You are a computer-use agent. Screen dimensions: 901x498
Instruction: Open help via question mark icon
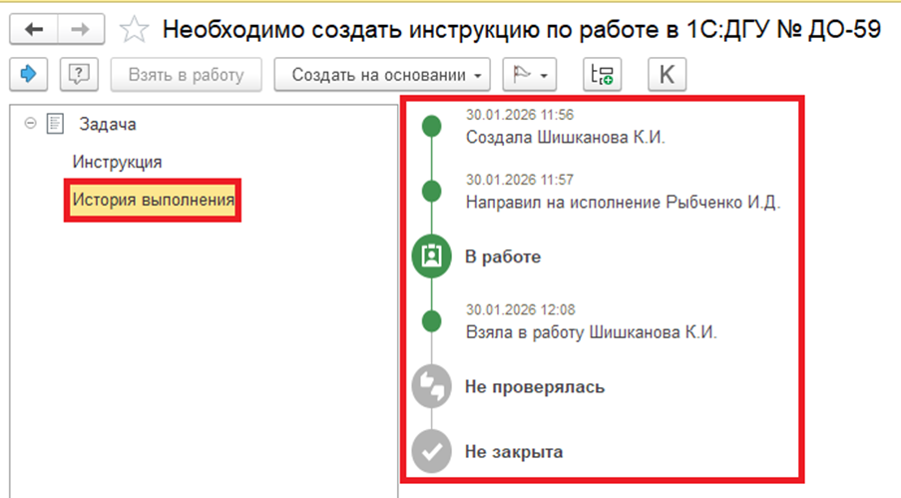[x=78, y=75]
